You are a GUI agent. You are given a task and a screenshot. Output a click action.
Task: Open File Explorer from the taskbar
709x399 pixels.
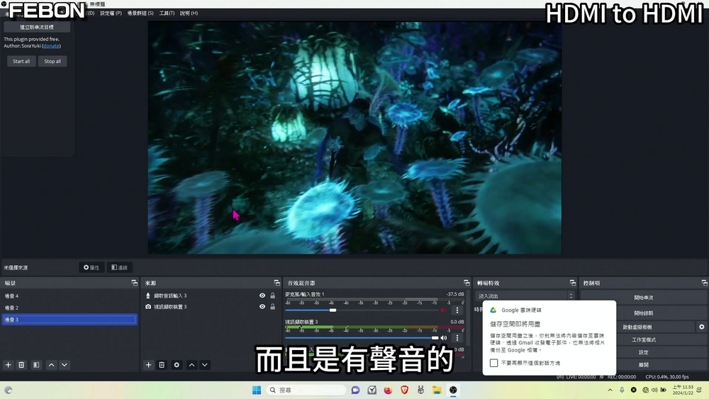[x=437, y=390]
